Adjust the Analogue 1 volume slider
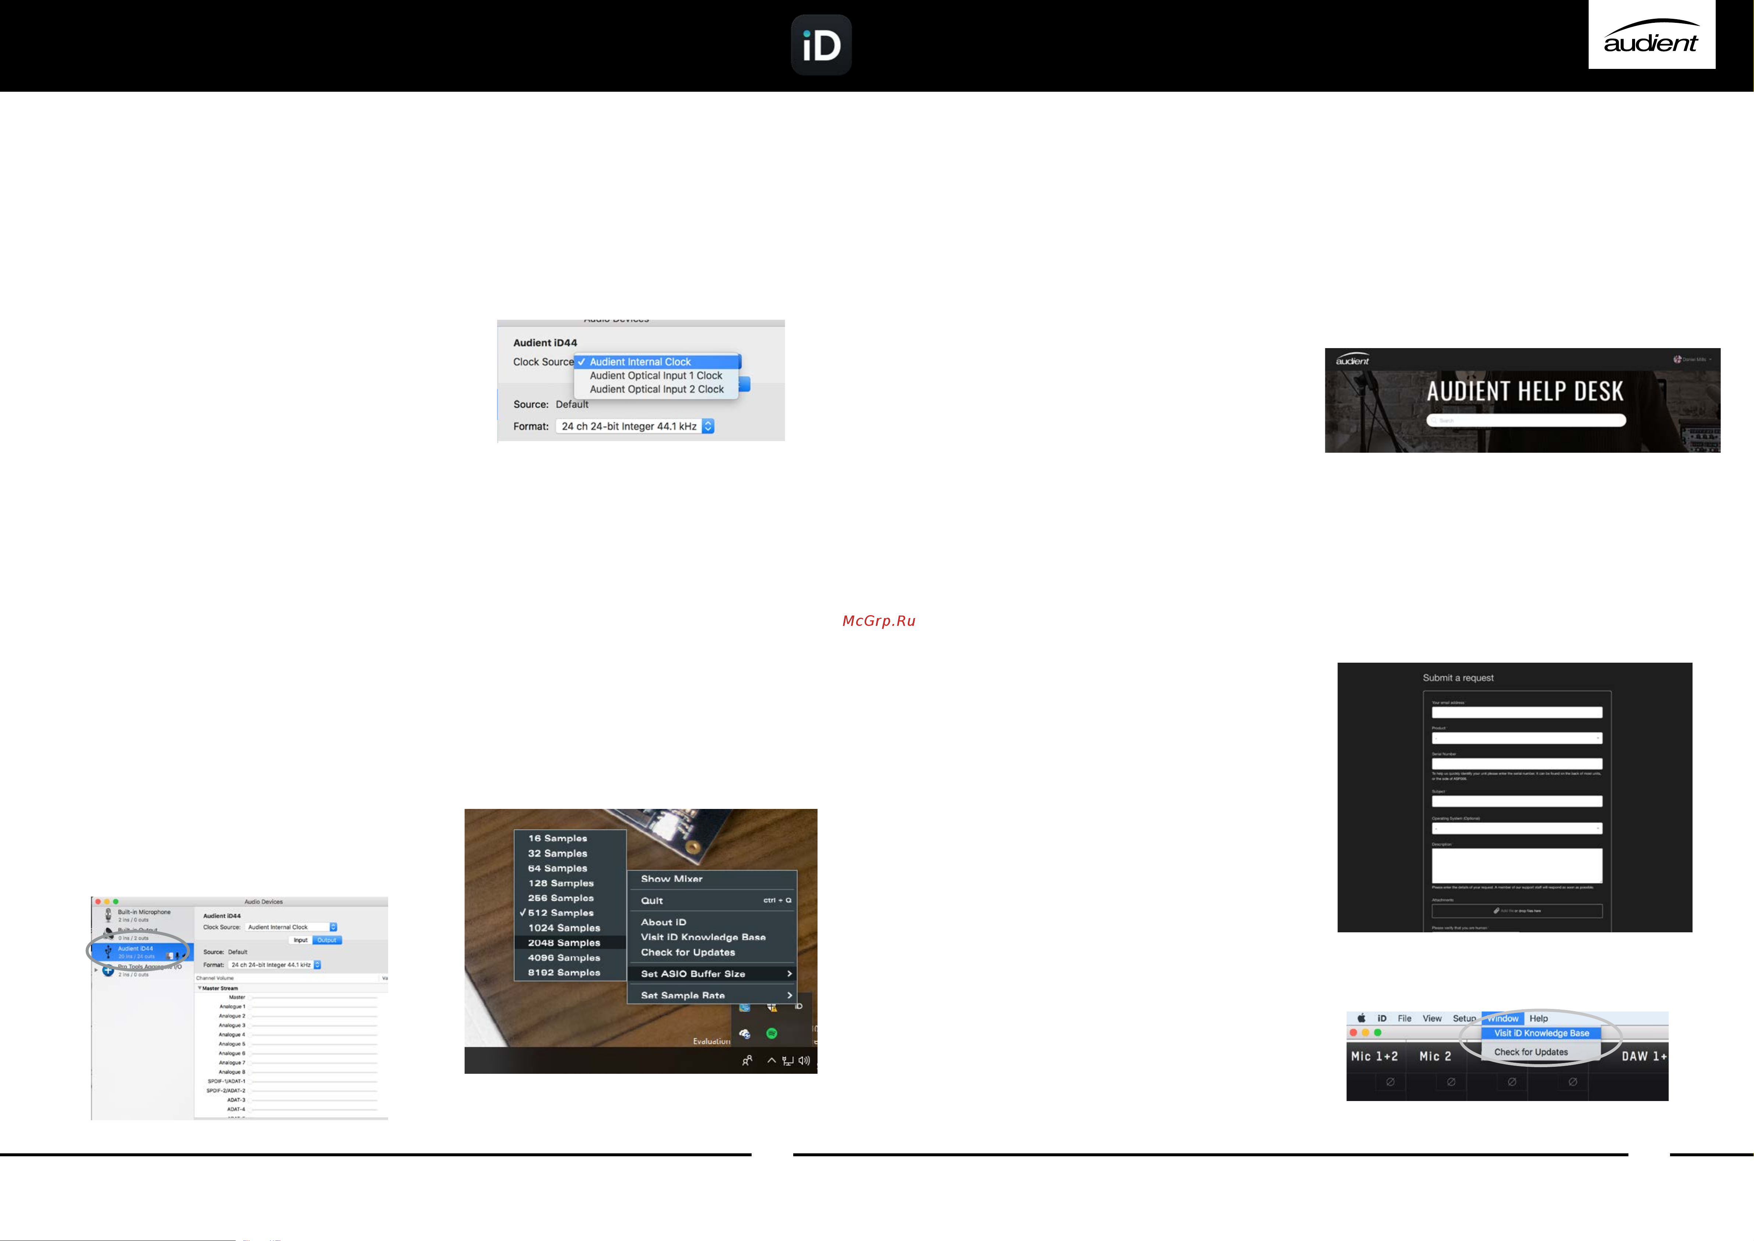1754x1241 pixels. pyautogui.click(x=314, y=1006)
